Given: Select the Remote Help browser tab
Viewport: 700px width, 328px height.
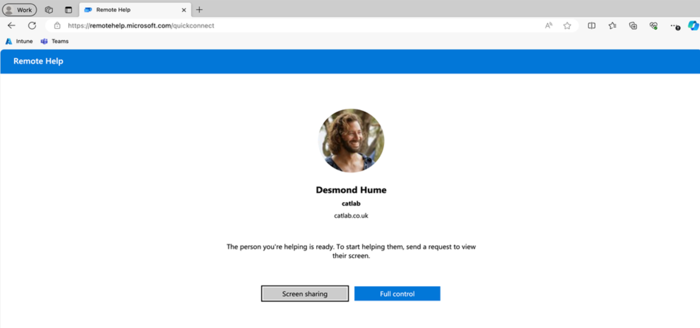Looking at the screenshot, I should (129, 10).
